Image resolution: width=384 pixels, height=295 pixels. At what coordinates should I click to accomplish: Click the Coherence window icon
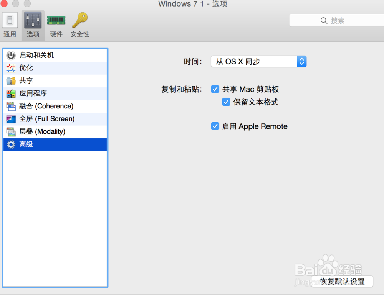(11, 107)
